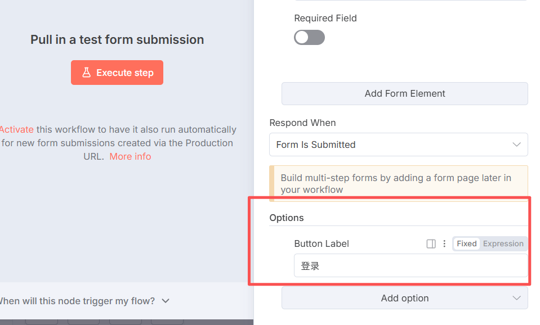Image resolution: width=540 pixels, height=325 pixels.
Task: Switch Button Label to Expression mode
Action: [503, 243]
